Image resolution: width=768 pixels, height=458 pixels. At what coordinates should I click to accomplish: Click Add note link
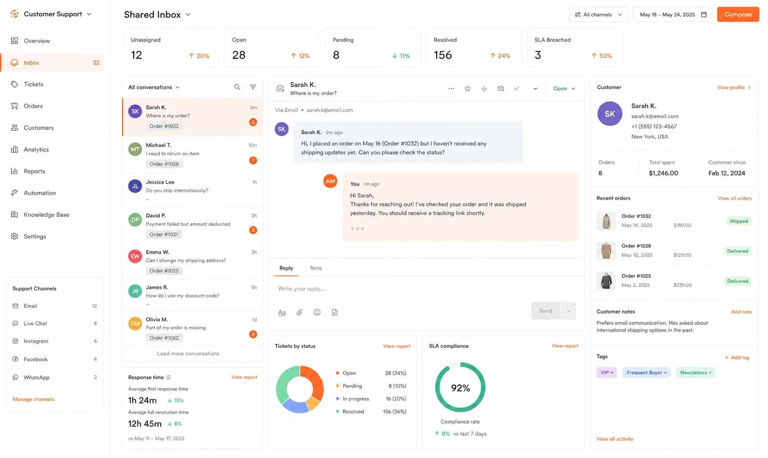[741, 312]
